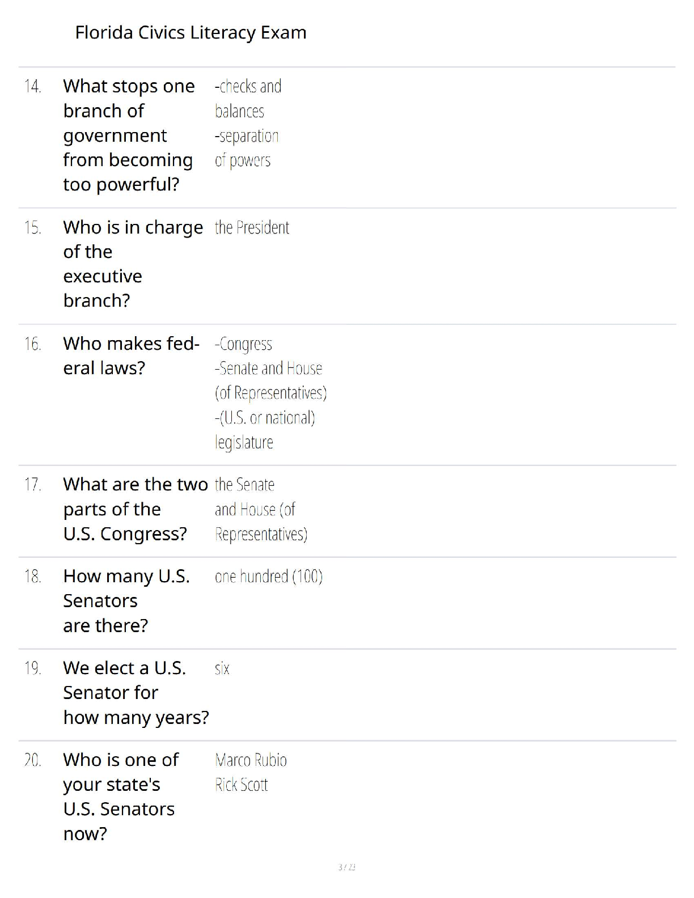This screenshot has width=694, height=898.
Task: Click the "(U.S. or national) legislature" answer
Action: (264, 430)
